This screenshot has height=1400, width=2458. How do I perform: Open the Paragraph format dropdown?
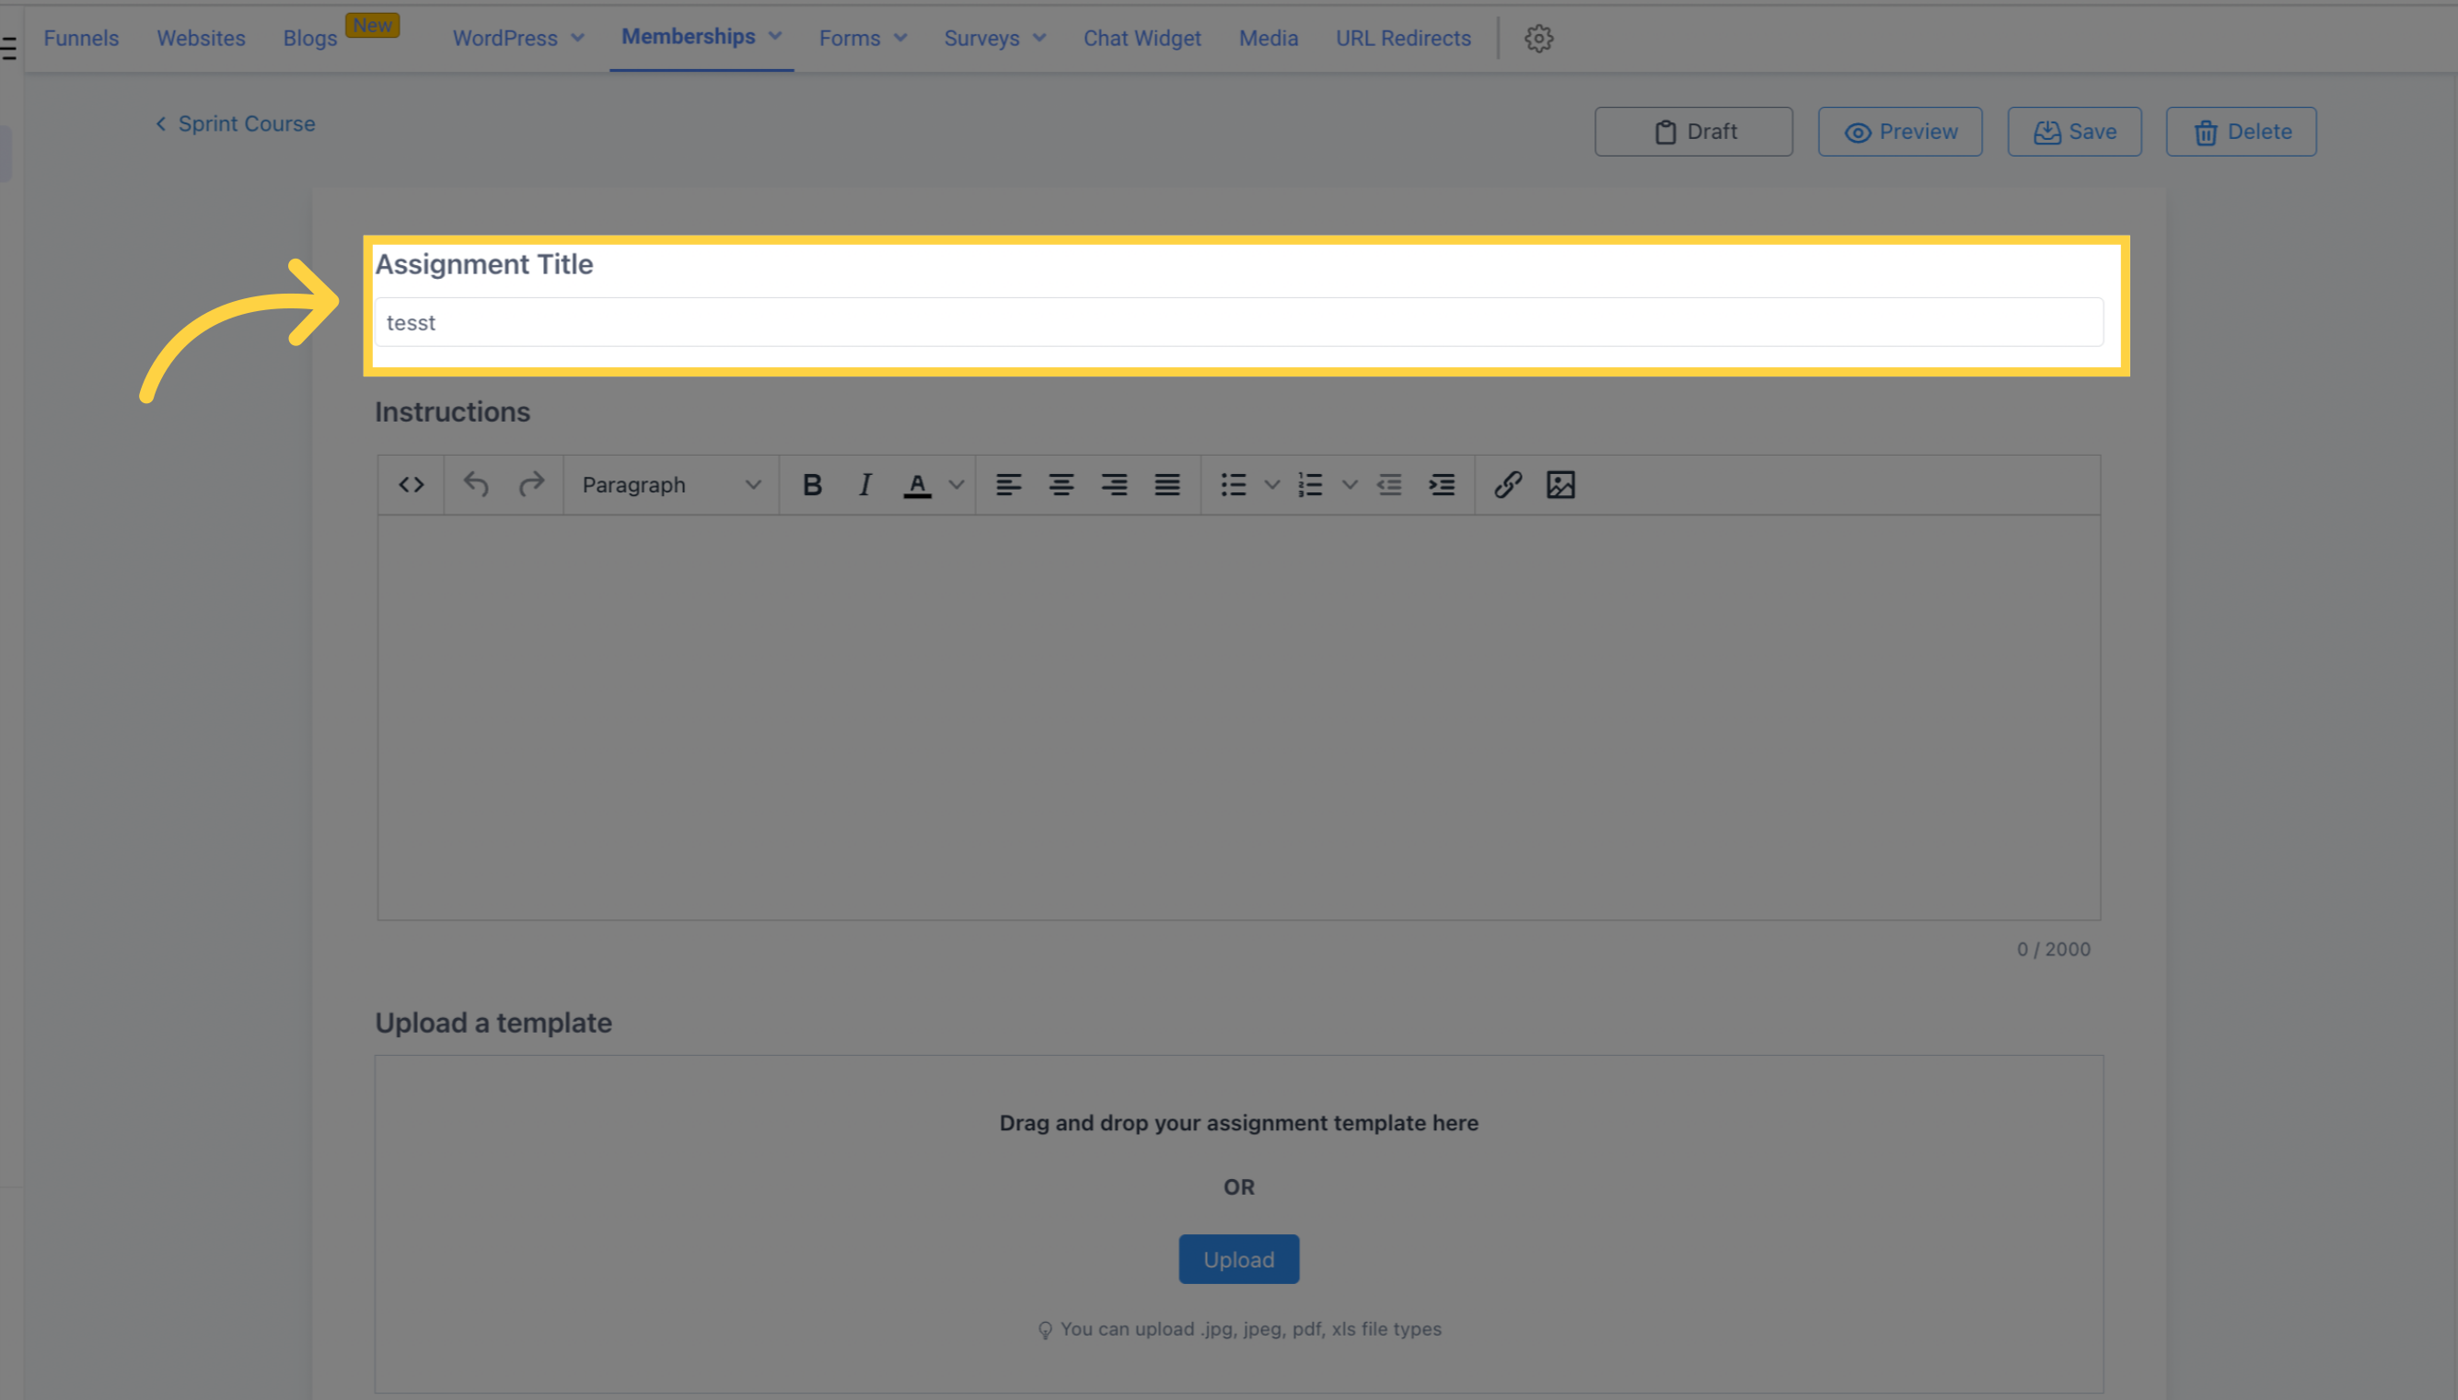[670, 484]
